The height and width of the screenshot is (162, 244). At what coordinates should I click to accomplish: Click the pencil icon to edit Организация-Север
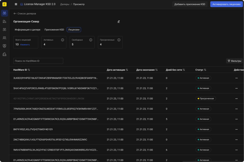point(119,22)
